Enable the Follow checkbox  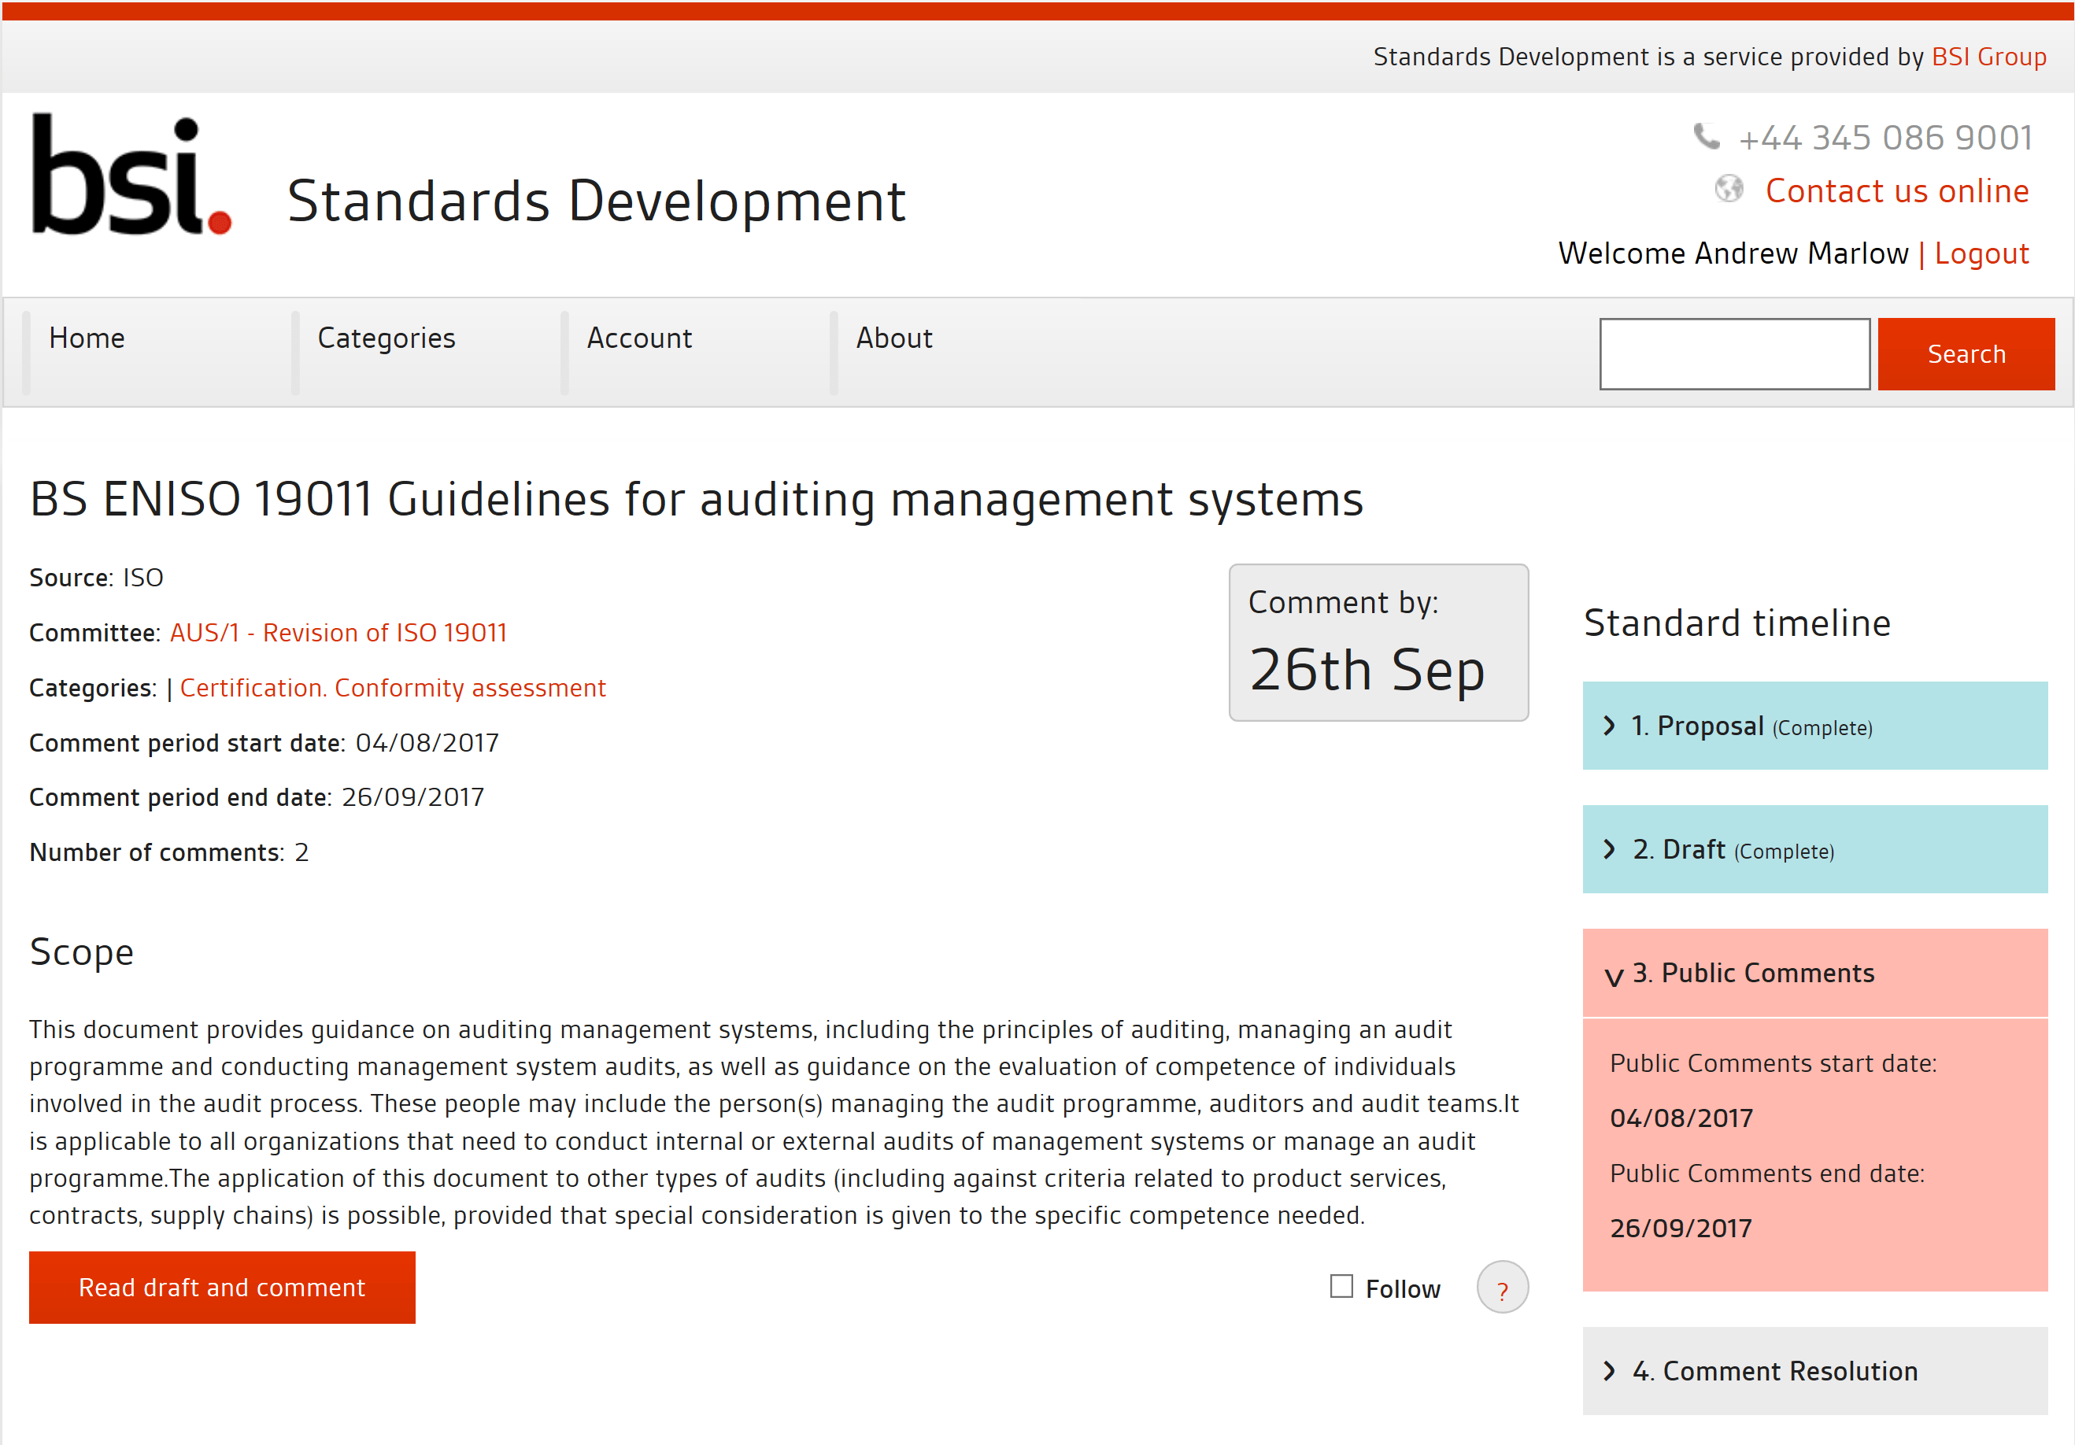coord(1341,1286)
